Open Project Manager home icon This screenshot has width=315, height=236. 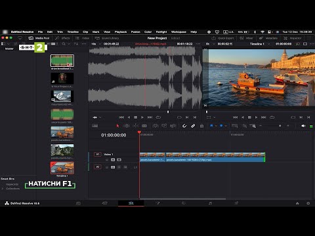(x=297, y=203)
